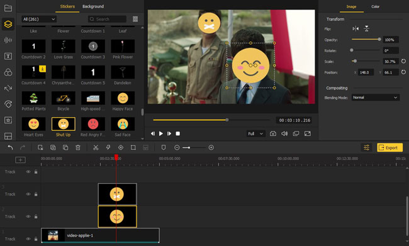Open the Text sidebar icon
This screenshot has height=246, width=409.
click(8, 56)
